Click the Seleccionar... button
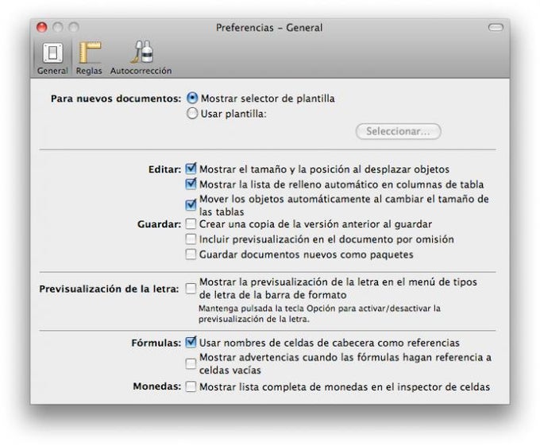This screenshot has width=540, height=446. (398, 131)
